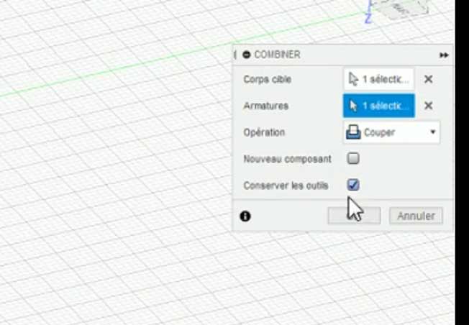The height and width of the screenshot is (325, 469).
Task: Uncheck Conserver les outils checkbox
Action: pos(353,185)
